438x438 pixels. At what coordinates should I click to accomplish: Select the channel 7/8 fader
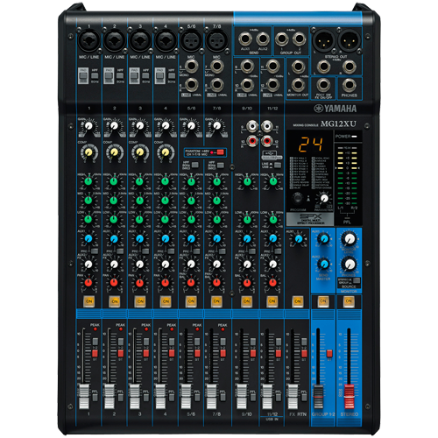tap(212, 397)
